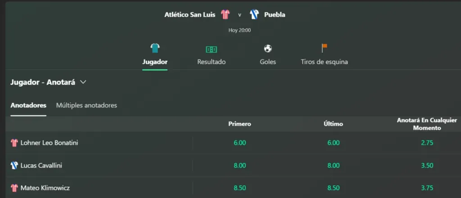The image size is (461, 198).
Task: Pick Cavallini last scorer odds 8.00
Action: (334, 166)
